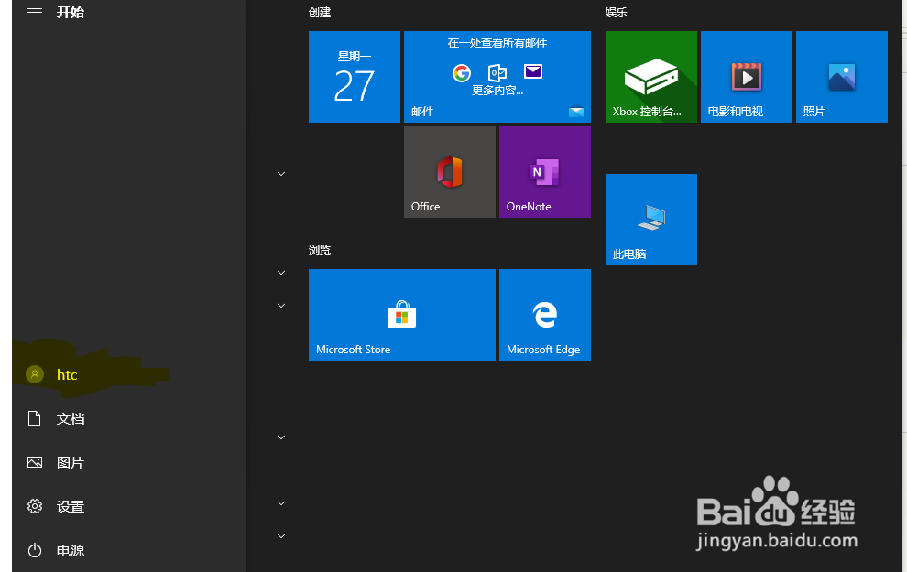Select the 娱乐 group heading

(x=616, y=12)
